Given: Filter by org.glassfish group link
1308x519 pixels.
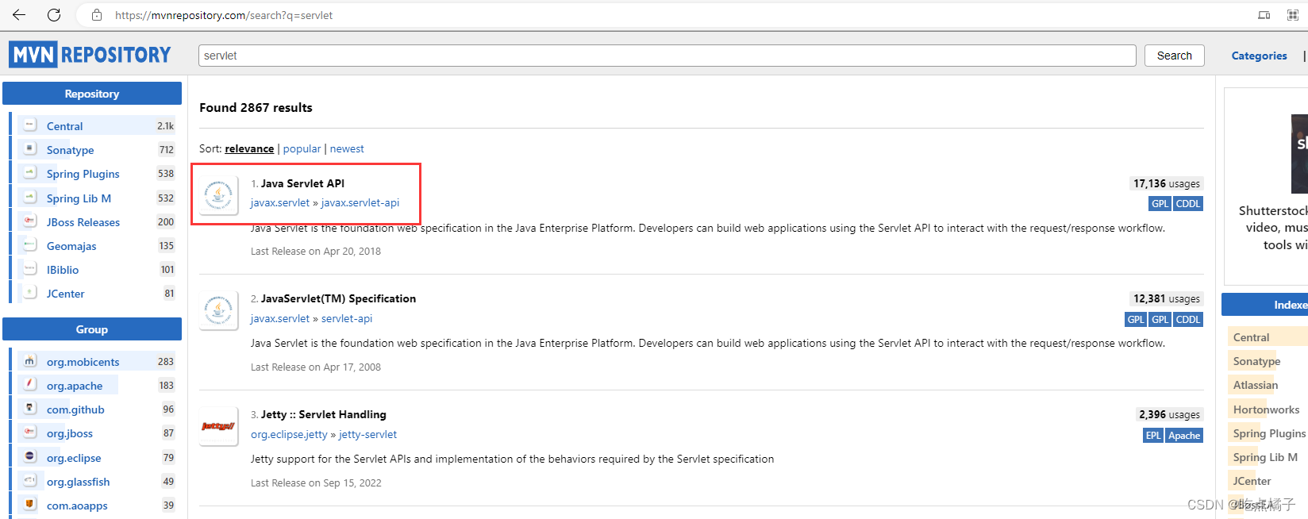Looking at the screenshot, I should tap(78, 482).
